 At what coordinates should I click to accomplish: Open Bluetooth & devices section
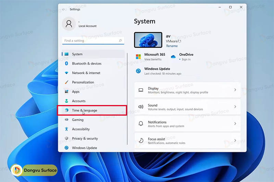coord(93,64)
